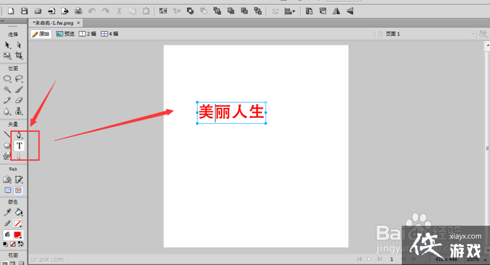Select the Paint Bucket tool
The width and height of the screenshot is (490, 265).
point(19,212)
